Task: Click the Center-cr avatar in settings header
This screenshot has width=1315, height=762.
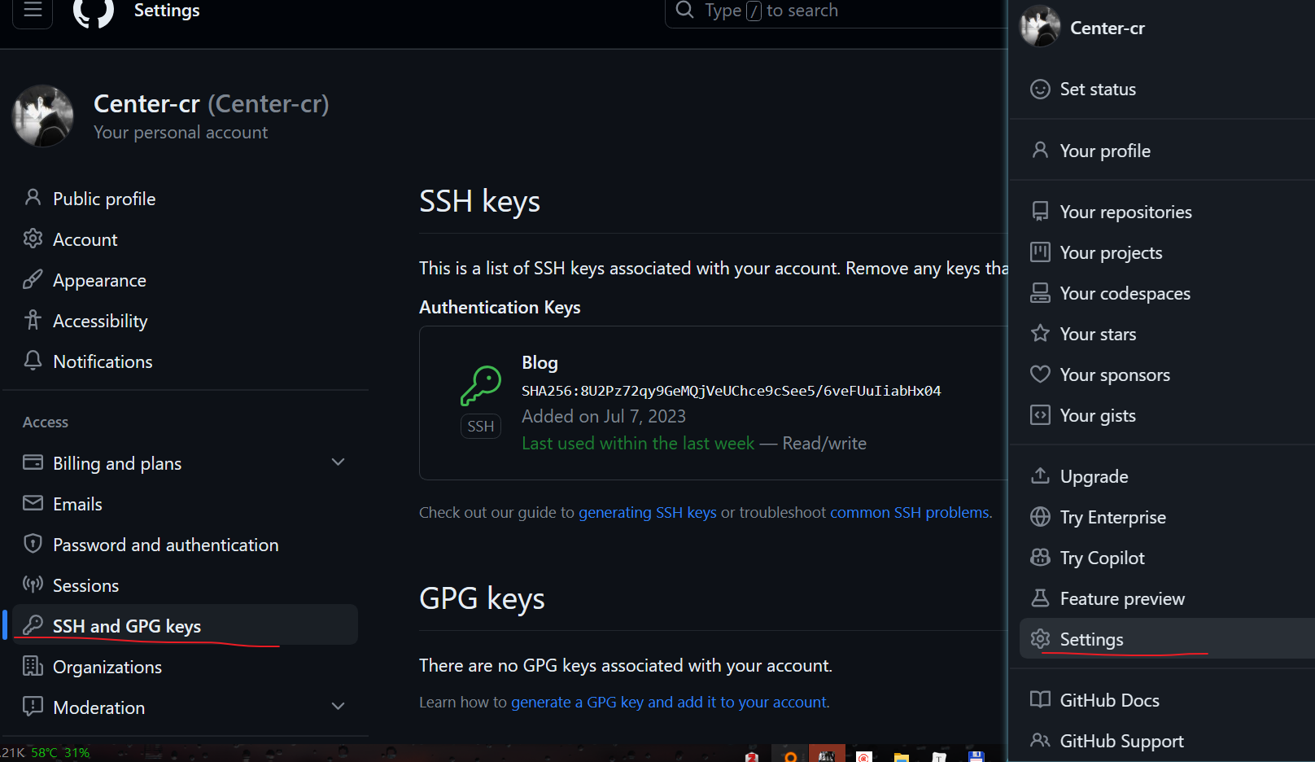Action: coord(43,116)
